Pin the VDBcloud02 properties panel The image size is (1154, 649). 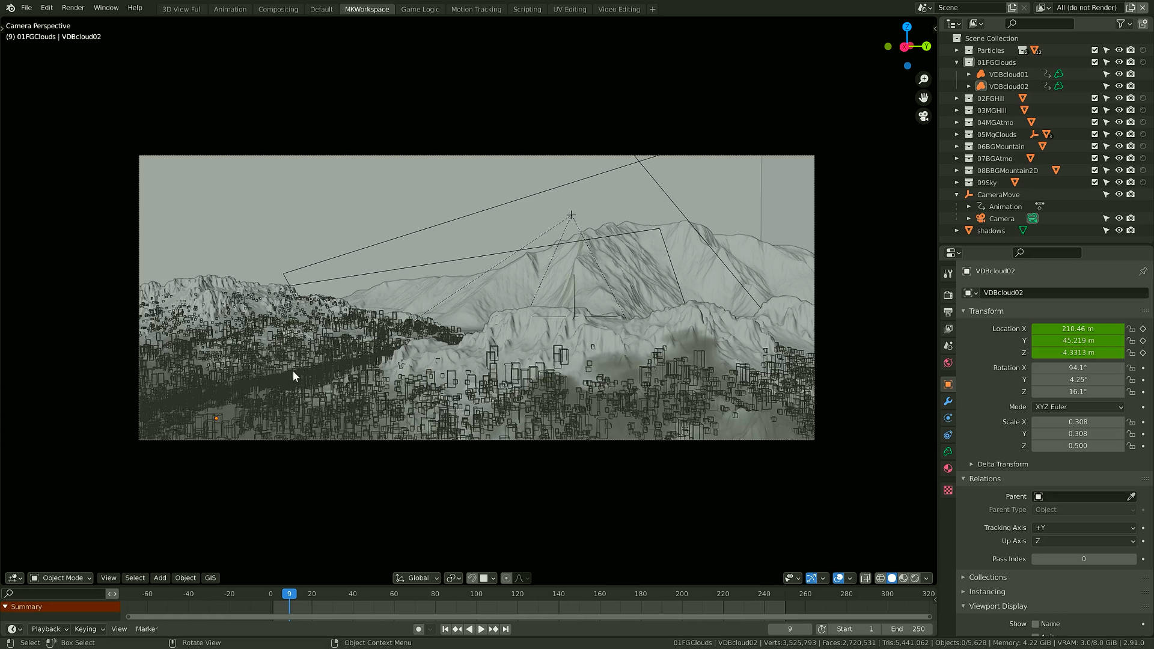(x=1143, y=271)
